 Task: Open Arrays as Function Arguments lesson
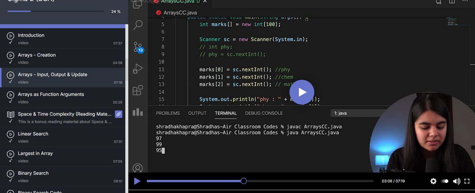(x=63, y=97)
